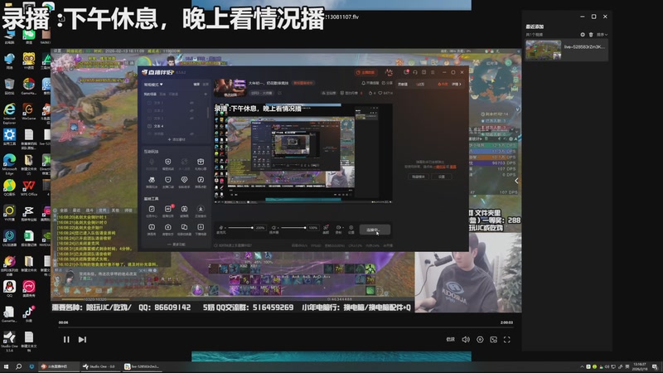Mute the player volume
The image size is (663, 373).
(466, 340)
